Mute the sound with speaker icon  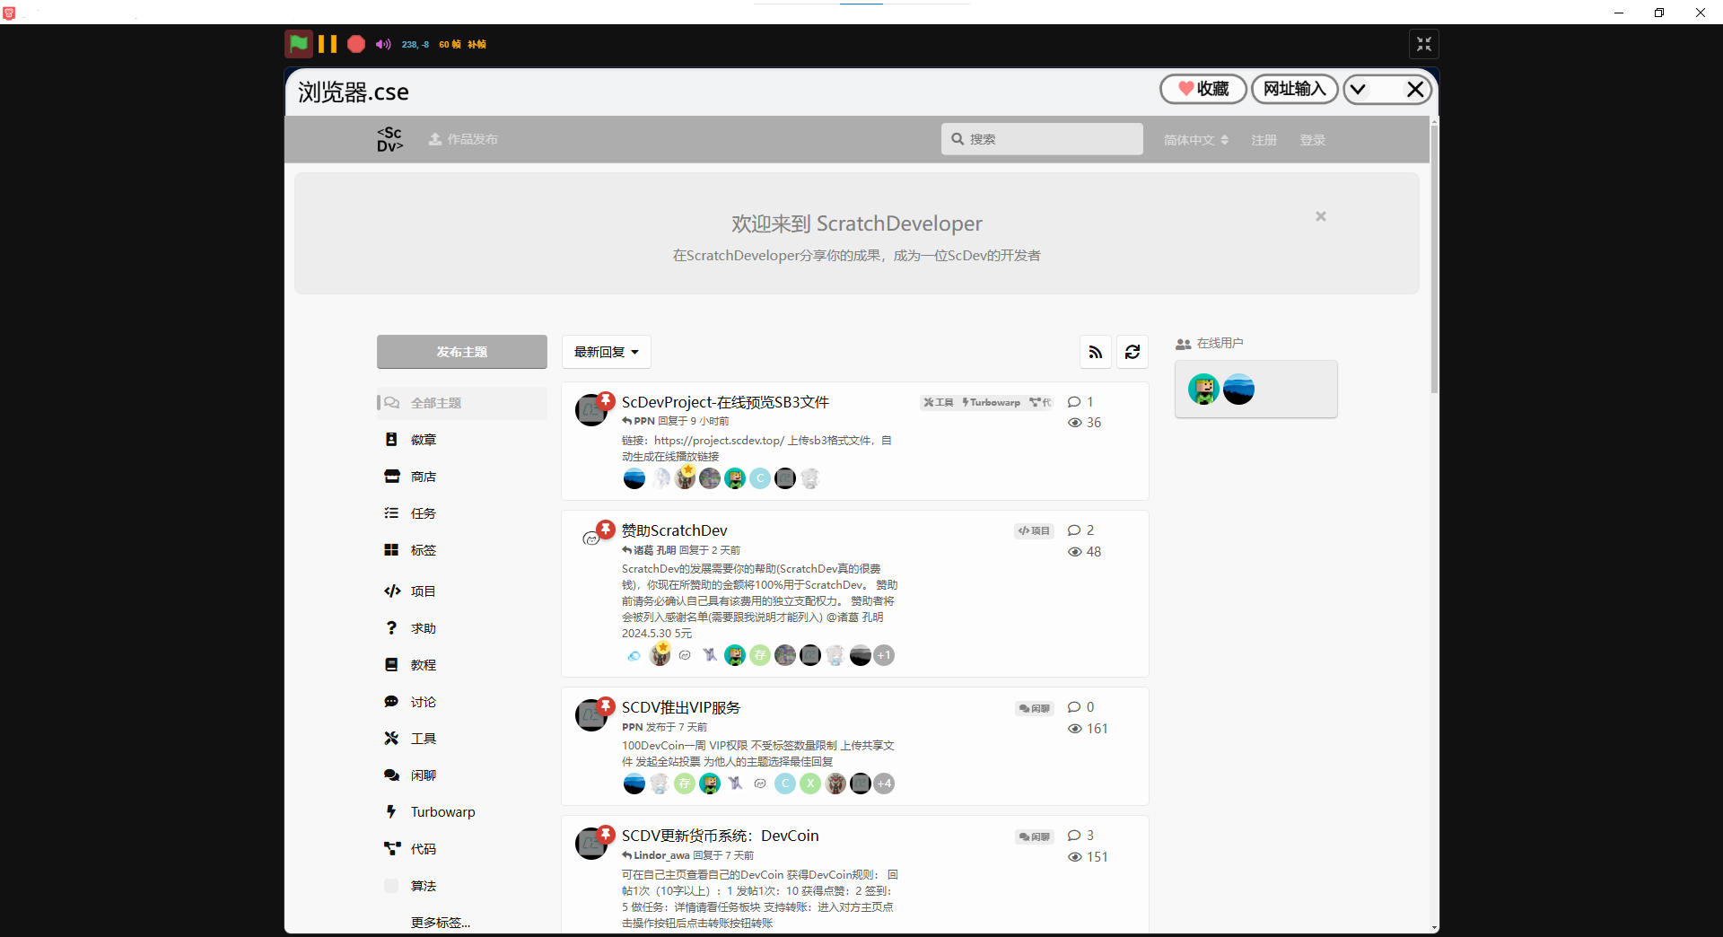pyautogui.click(x=383, y=44)
